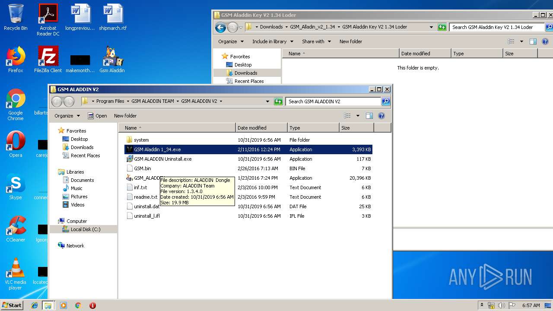Open address history dropdown in GSM ALADDIN V2
This screenshot has height=311, width=553.
tap(267, 102)
